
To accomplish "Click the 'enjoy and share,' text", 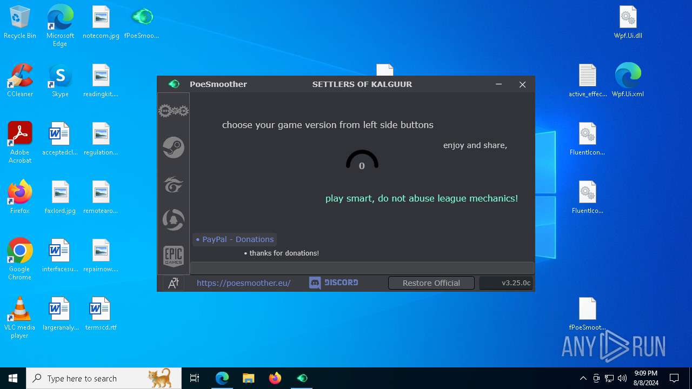I will 475,145.
